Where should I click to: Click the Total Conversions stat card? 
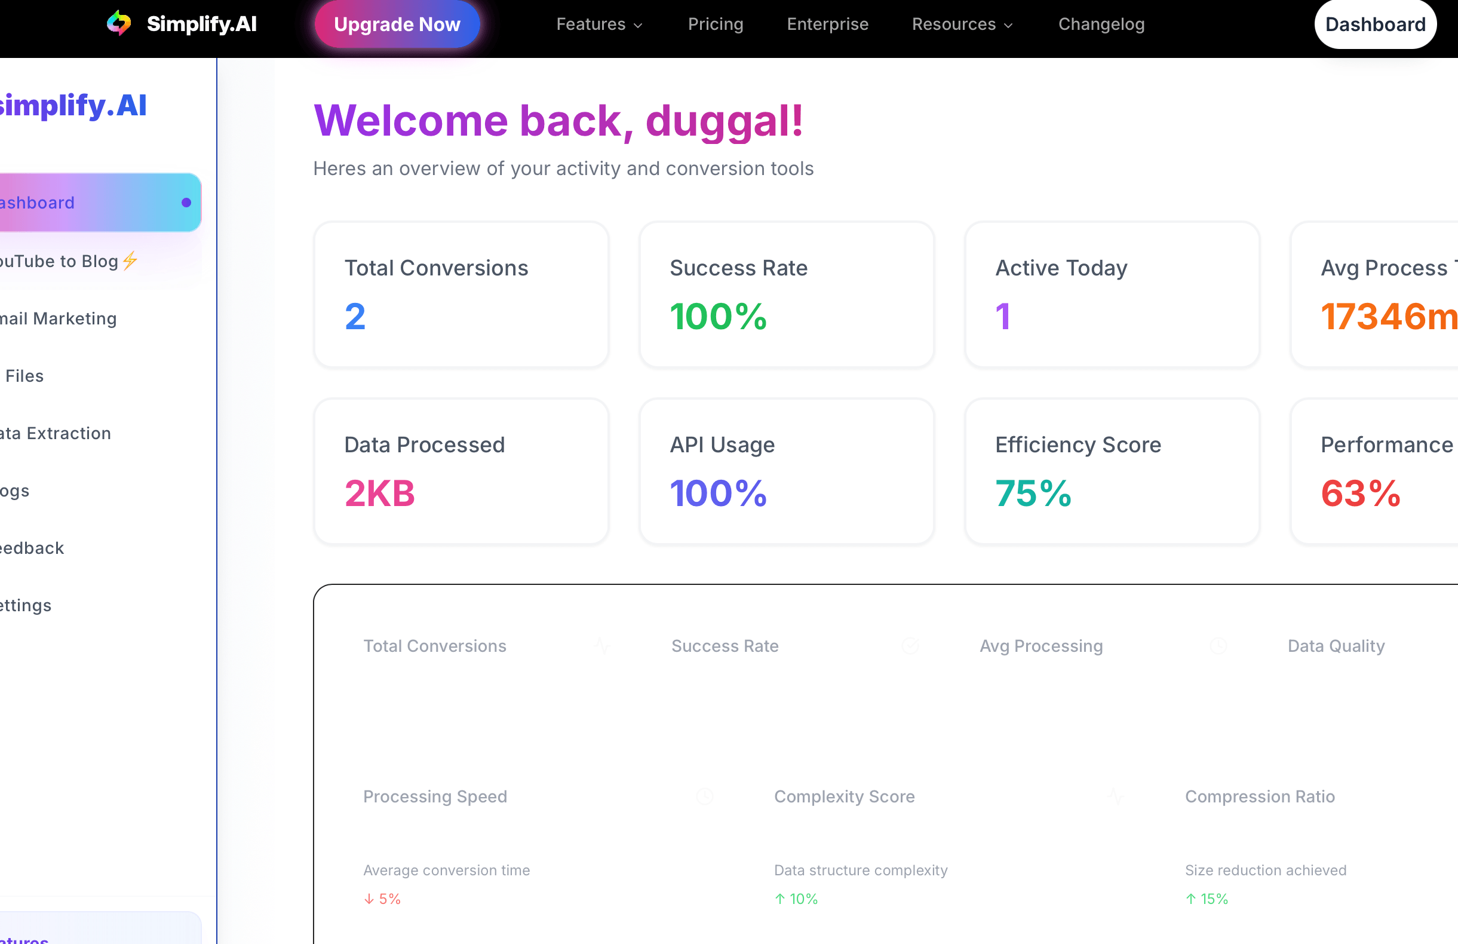[x=461, y=295]
